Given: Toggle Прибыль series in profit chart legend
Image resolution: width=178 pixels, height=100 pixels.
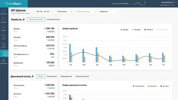Looking at the screenshot, I should (149, 30).
